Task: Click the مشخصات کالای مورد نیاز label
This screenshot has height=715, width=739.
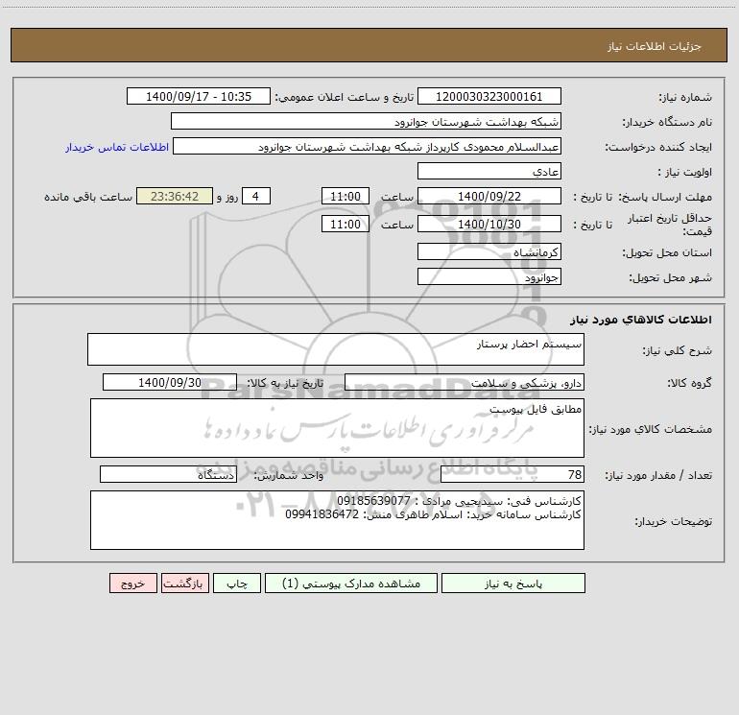Action: coord(651,429)
